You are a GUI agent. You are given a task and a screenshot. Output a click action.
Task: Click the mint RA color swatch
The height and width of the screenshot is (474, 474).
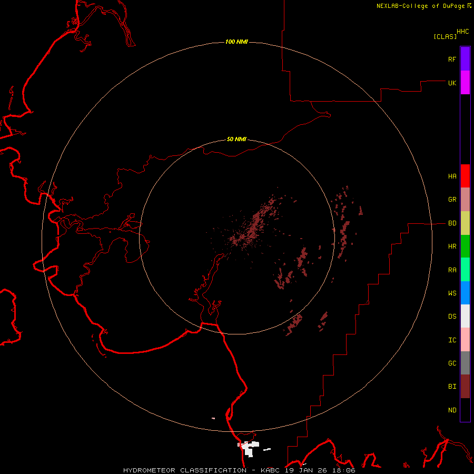465,270
